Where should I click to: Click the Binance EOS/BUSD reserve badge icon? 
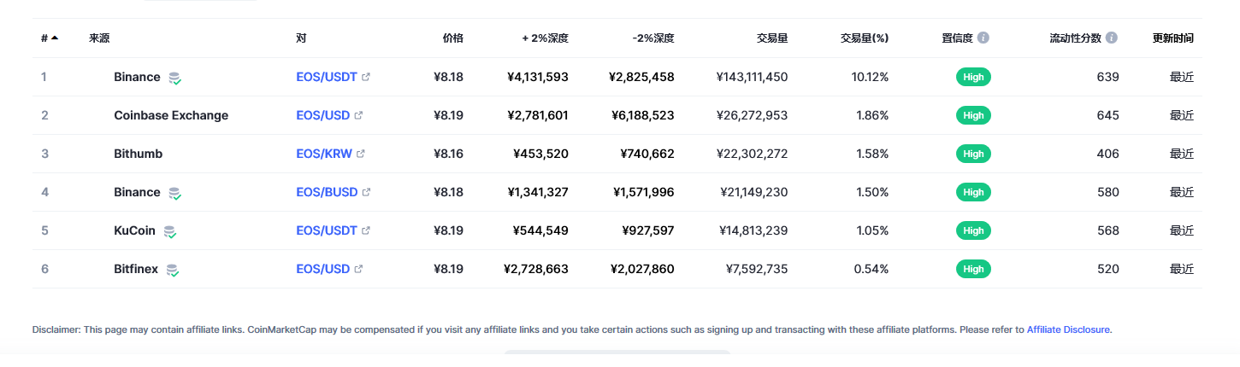click(x=174, y=193)
